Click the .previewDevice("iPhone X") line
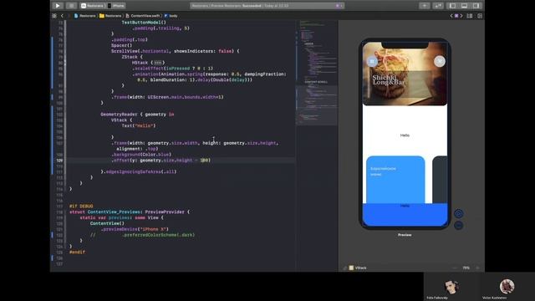The width and height of the screenshot is (535, 301). pos(135,229)
